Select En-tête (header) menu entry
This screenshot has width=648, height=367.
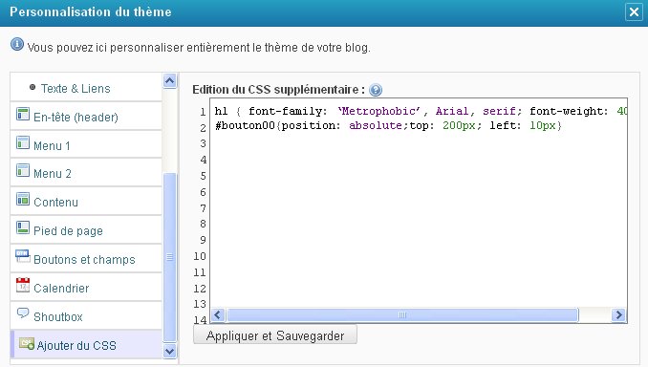click(x=86, y=117)
